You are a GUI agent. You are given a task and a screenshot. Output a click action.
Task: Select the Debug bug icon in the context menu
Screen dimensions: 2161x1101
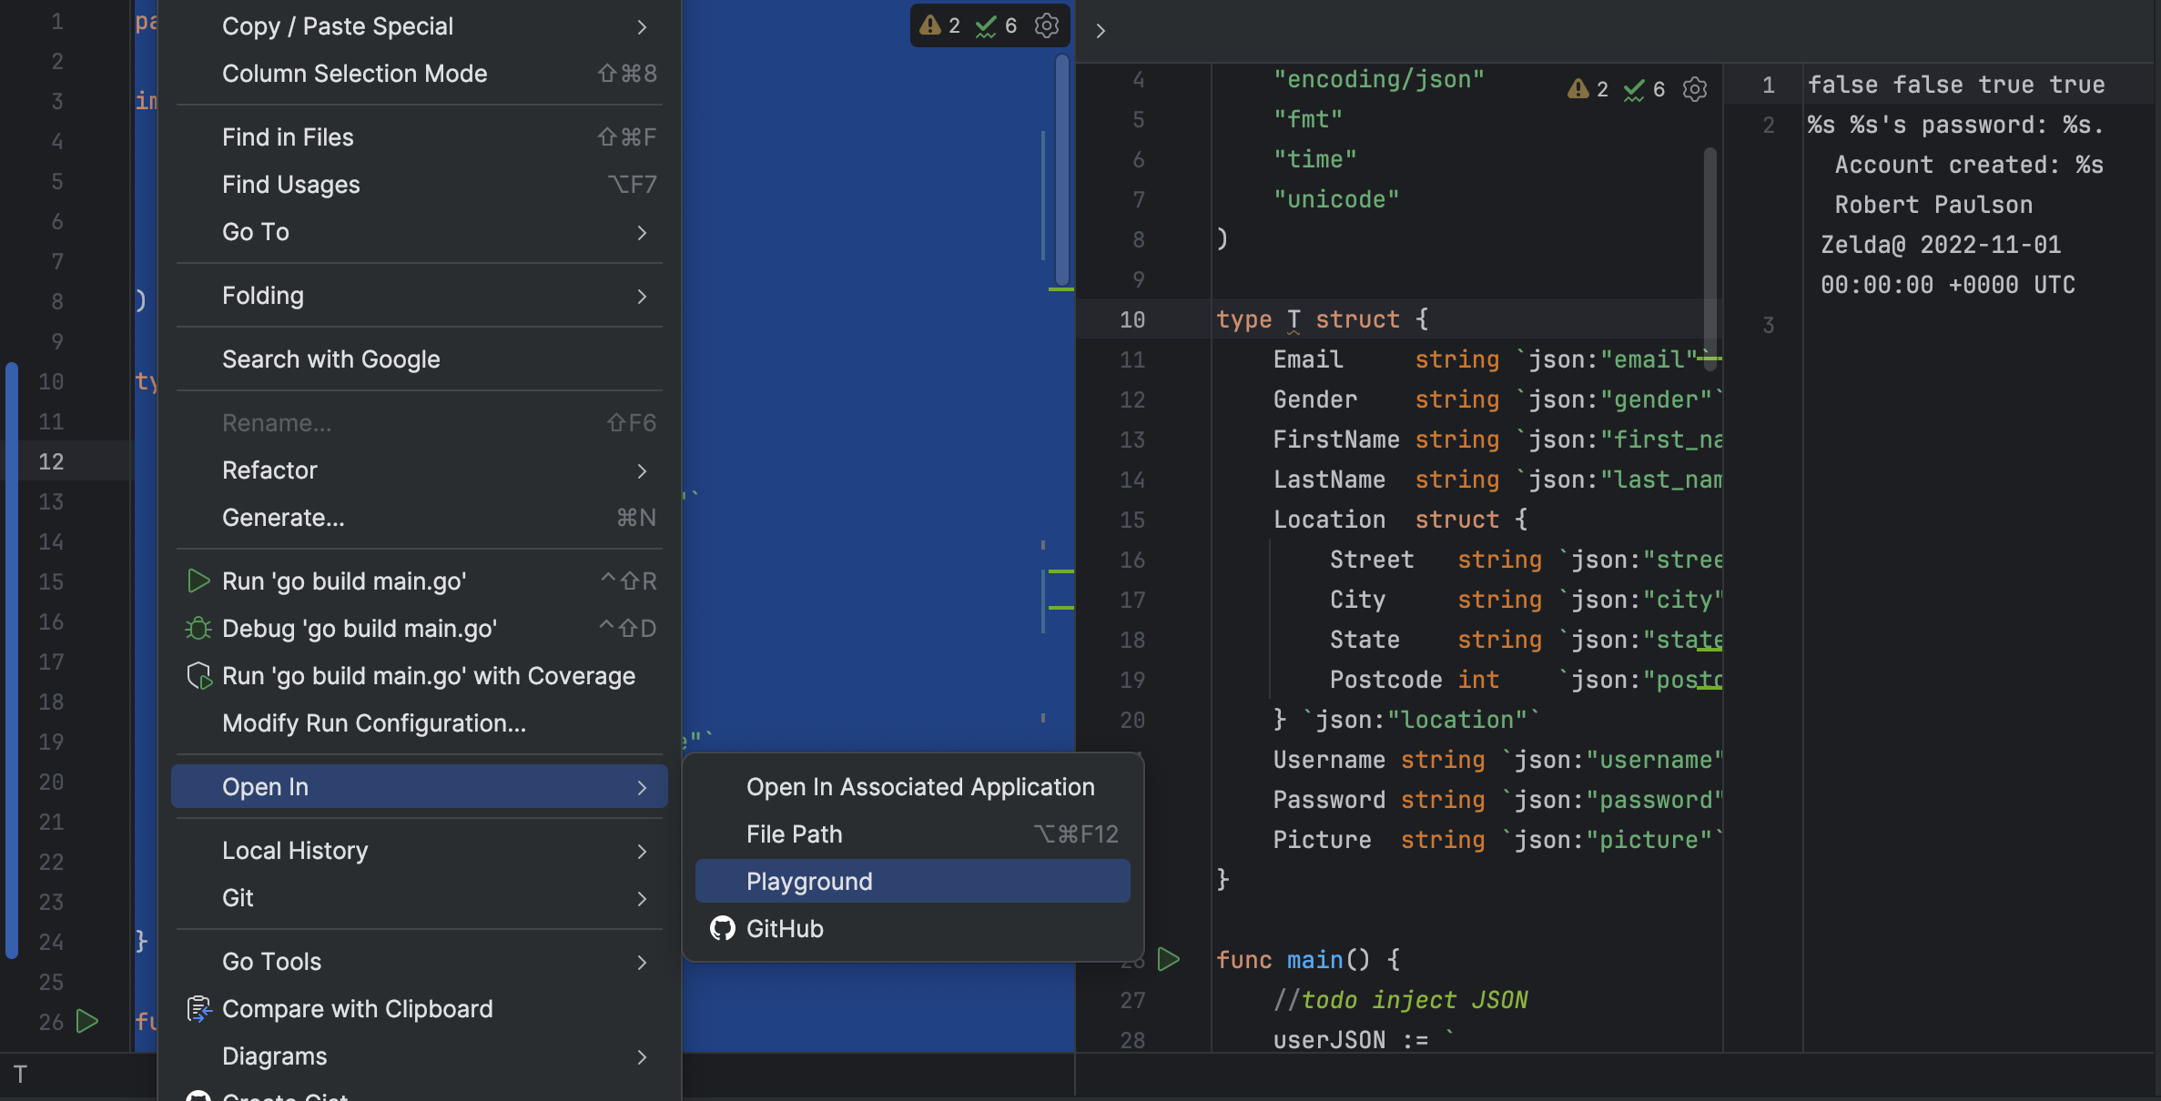coord(198,628)
